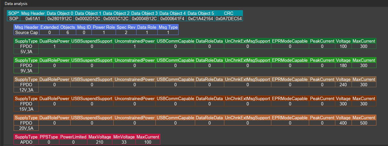Click the CRC column header
This screenshot has width=388, height=146.
click(229, 13)
